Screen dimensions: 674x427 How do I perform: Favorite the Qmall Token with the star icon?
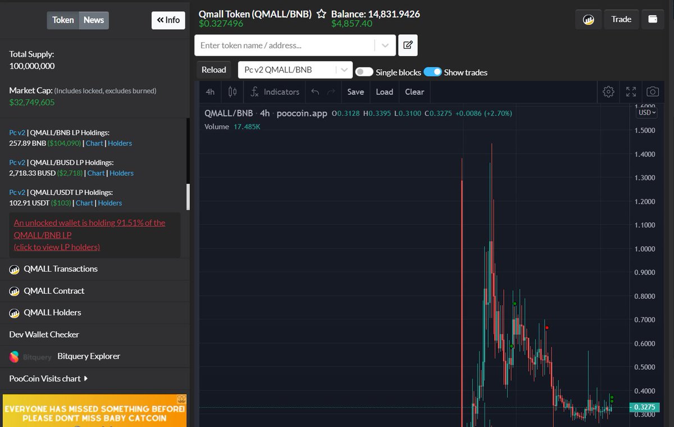coord(321,14)
